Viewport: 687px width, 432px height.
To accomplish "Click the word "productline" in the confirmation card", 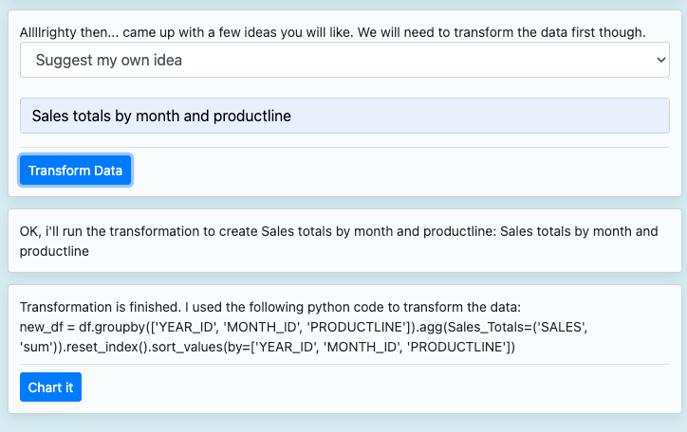I will [54, 252].
